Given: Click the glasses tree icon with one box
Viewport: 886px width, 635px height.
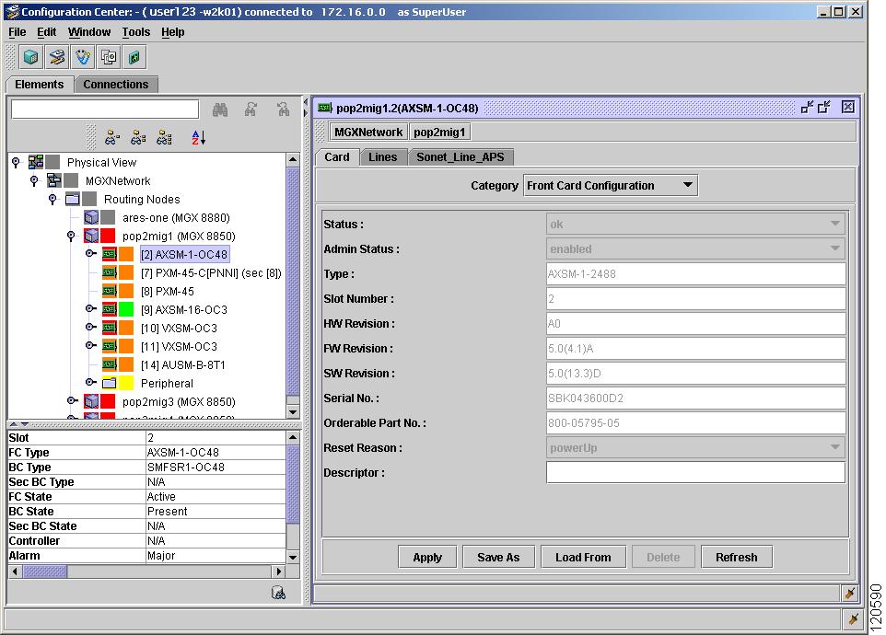Looking at the screenshot, I should tap(111, 137).
